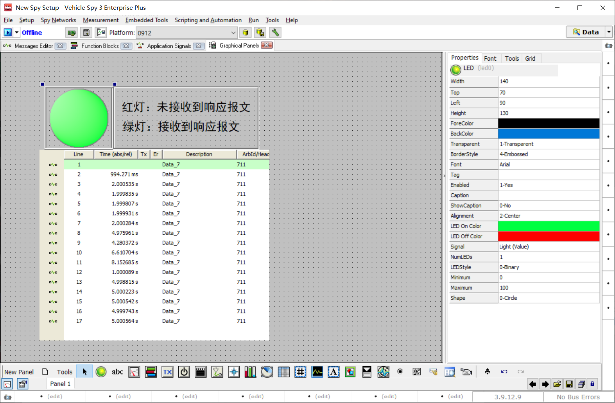Toggle the panel lock padlock icon

tap(592, 384)
